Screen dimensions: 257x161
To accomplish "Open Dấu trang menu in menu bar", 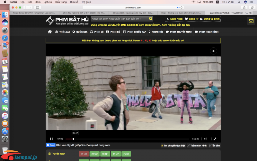I will point(61,2).
